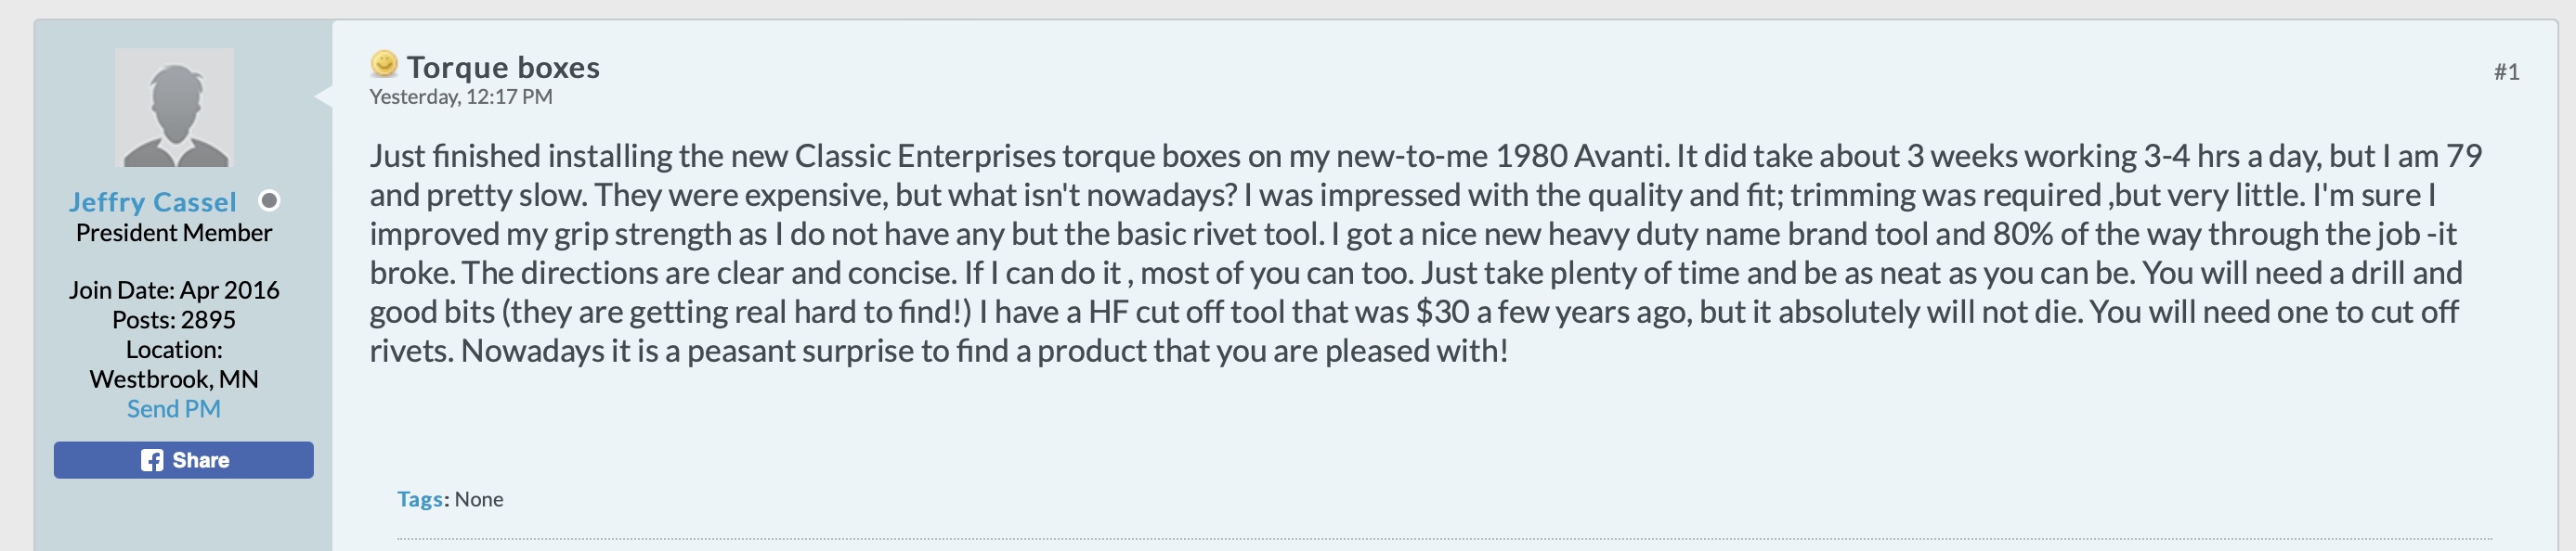Viewport: 2576px width, 551px height.
Task: Click the President Member user title
Action: (174, 233)
